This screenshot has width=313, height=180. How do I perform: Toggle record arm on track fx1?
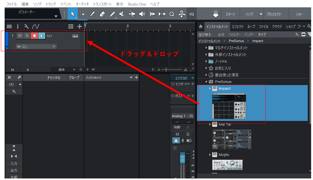click(34, 36)
